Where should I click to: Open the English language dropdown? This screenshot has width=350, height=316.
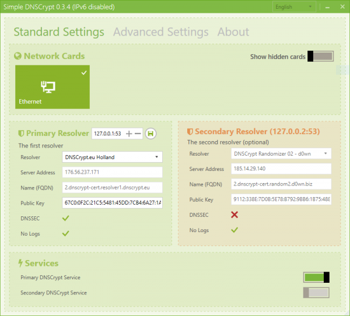click(x=294, y=6)
